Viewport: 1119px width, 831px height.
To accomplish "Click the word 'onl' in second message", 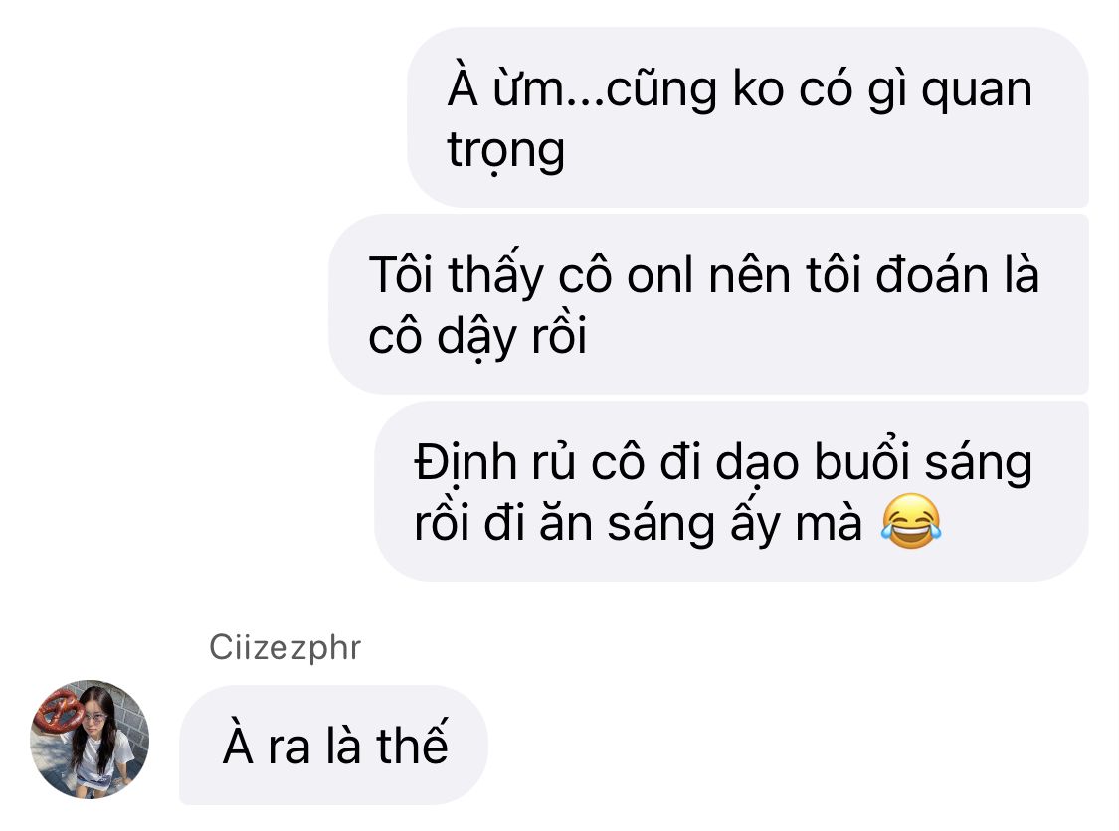I will 660,275.
